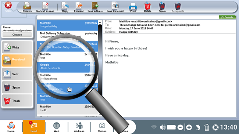Click Save the email icon
Screen dimensions: 239x134
[115, 7]
